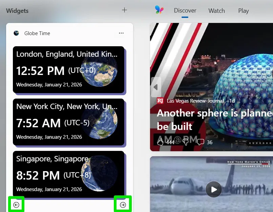Viewport: 273px width, 212px height.
Task: Click the plus icon to add a widget
Action: 124,10
